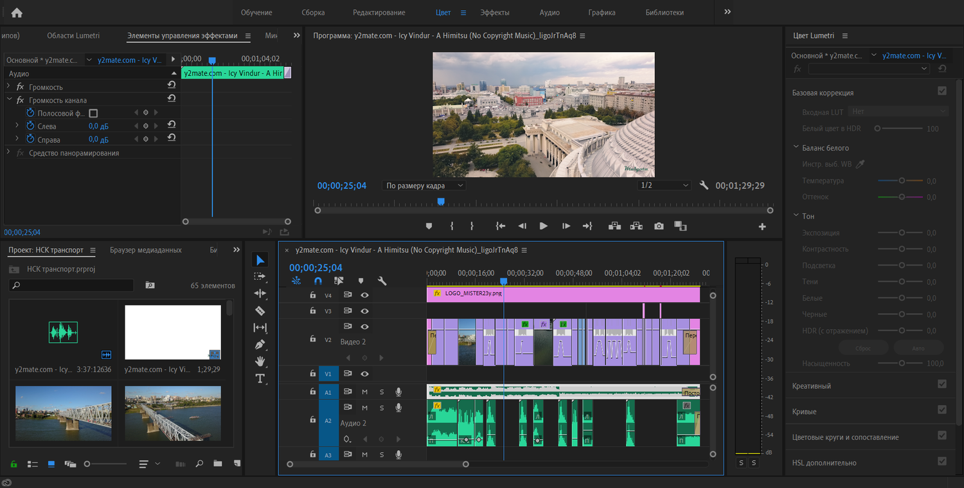
Task: Switch project panel to list view
Action: [32, 464]
